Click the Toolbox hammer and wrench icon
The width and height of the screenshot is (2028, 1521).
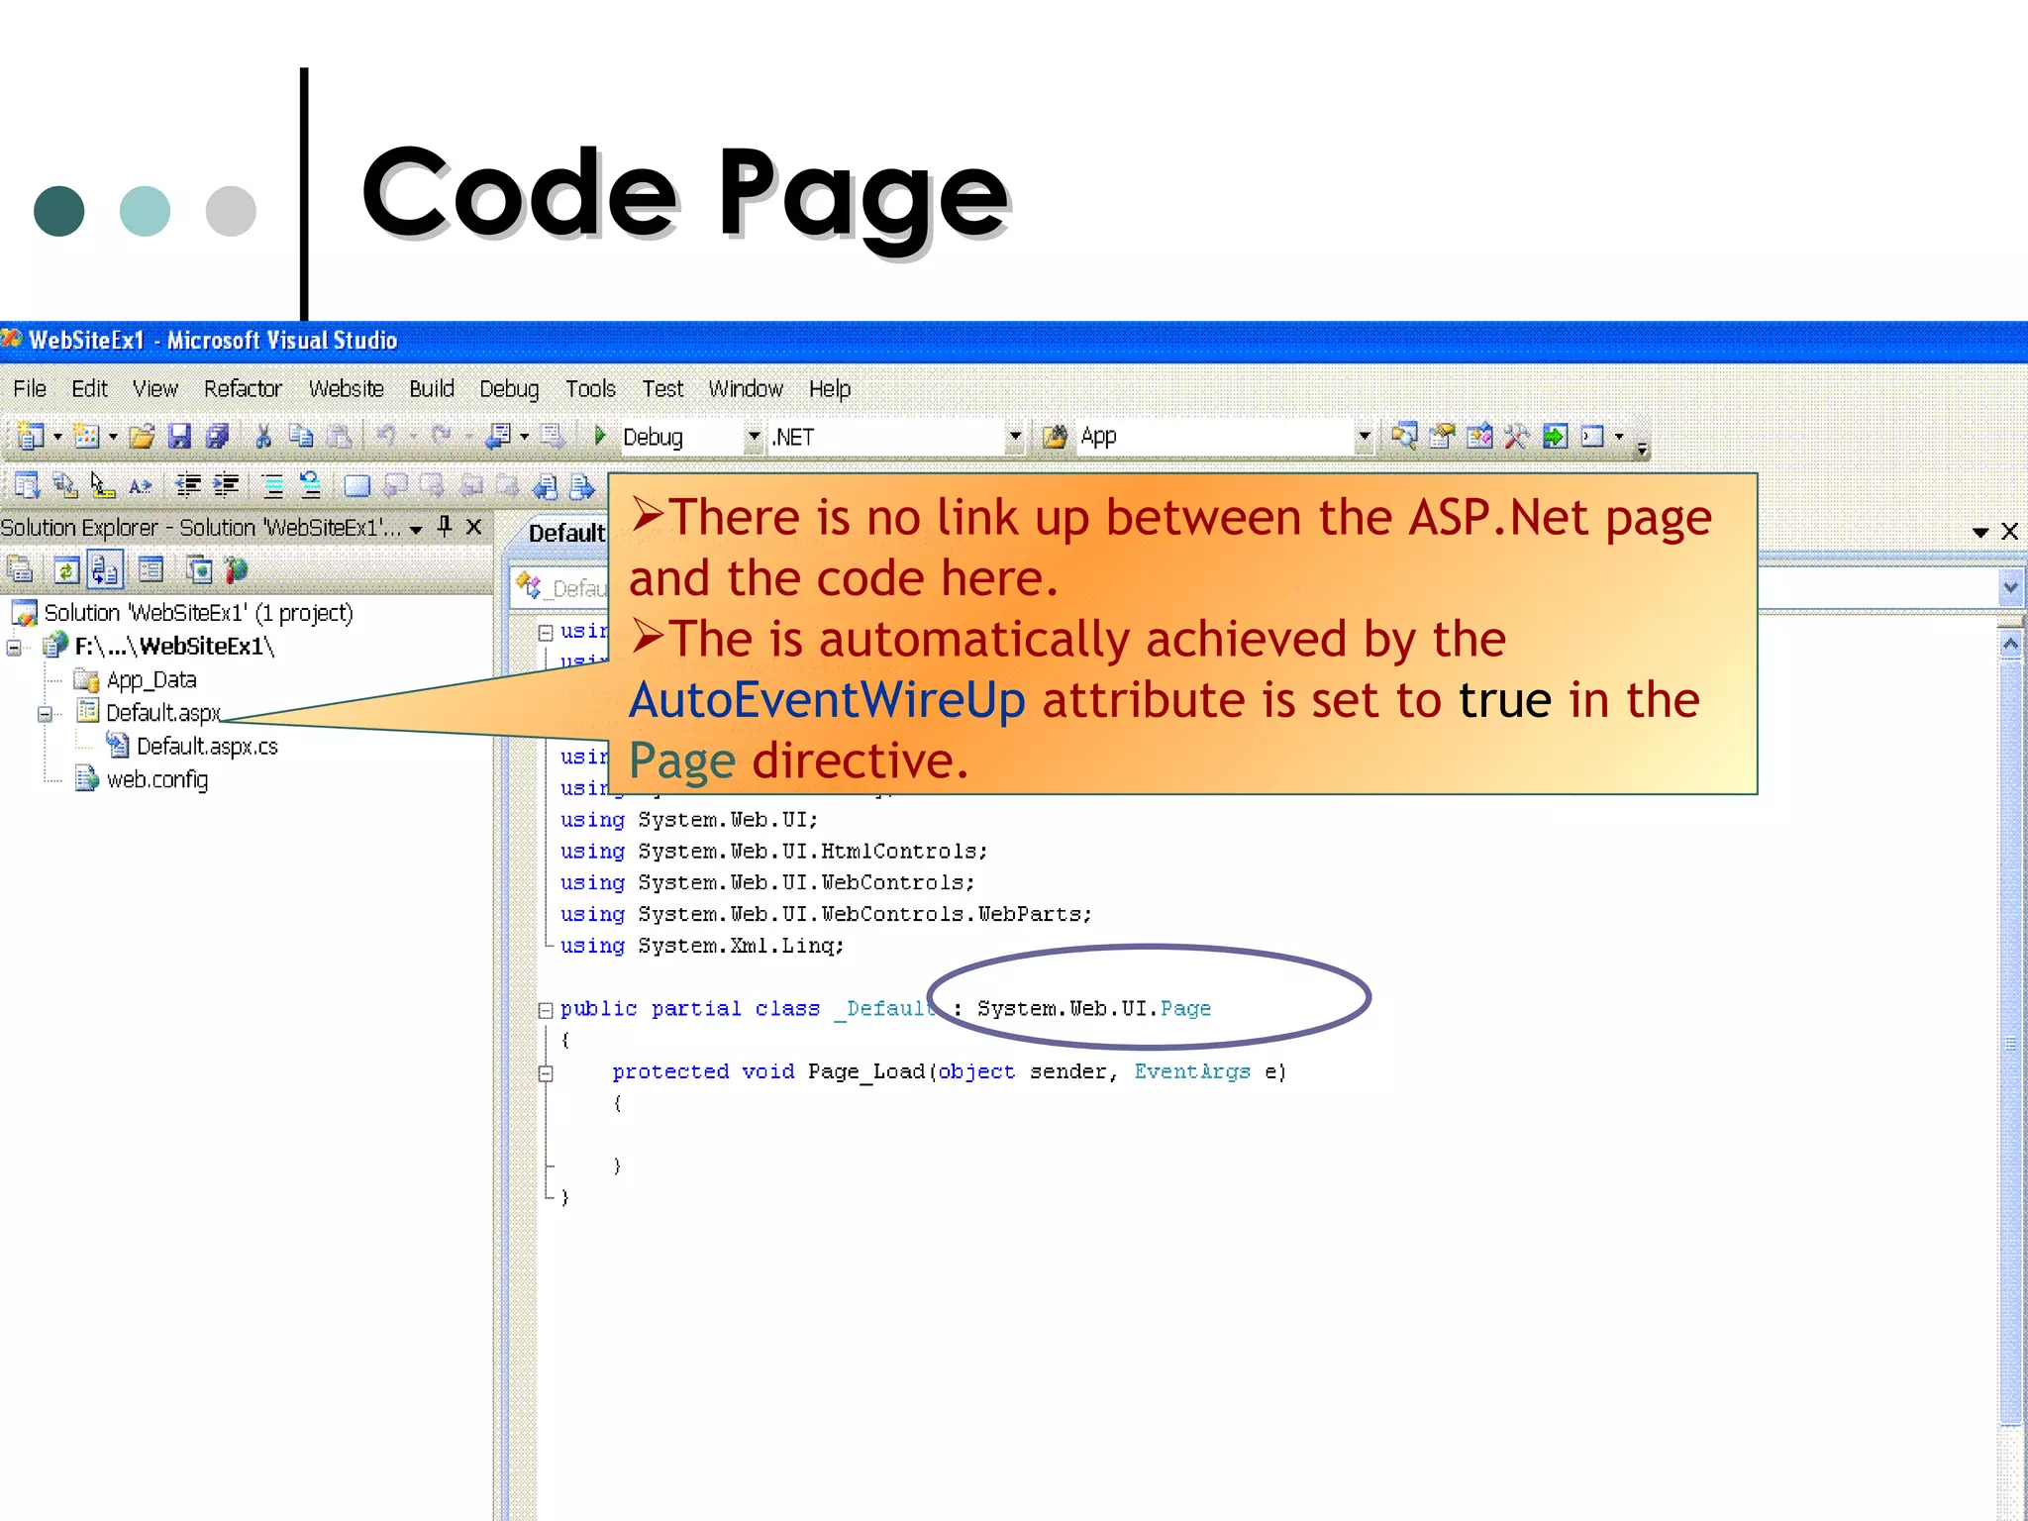pyautogui.click(x=1516, y=437)
